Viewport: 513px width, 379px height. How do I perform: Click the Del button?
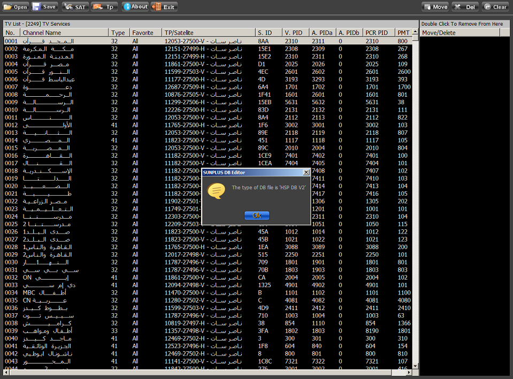point(465,7)
